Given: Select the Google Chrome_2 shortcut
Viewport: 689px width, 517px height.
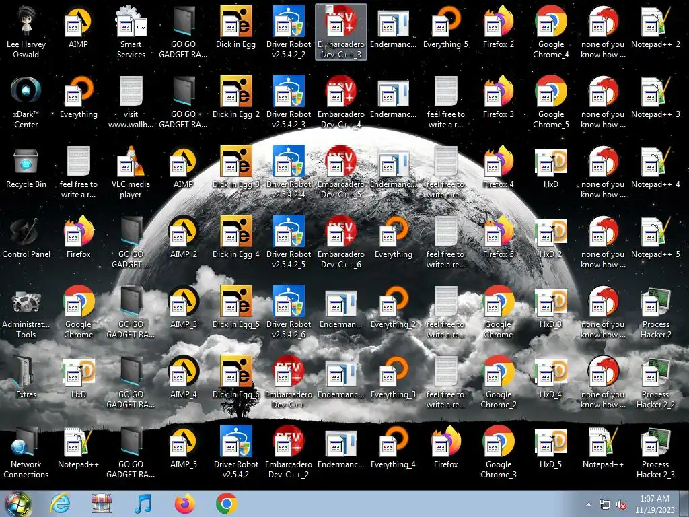Looking at the screenshot, I should (x=499, y=382).
